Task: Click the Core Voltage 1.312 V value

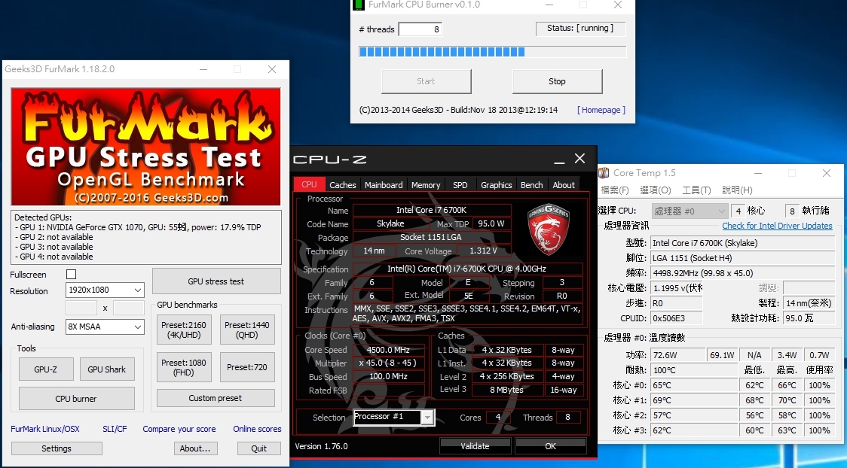Action: (484, 251)
